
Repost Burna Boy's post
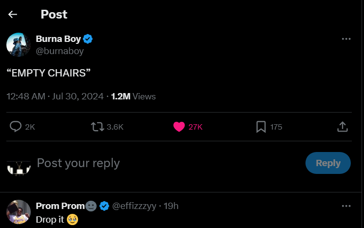pyautogui.click(x=98, y=127)
